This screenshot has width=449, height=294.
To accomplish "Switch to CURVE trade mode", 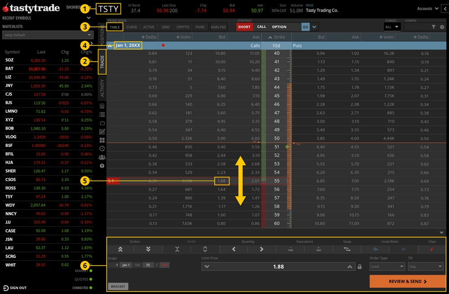I will [132, 27].
